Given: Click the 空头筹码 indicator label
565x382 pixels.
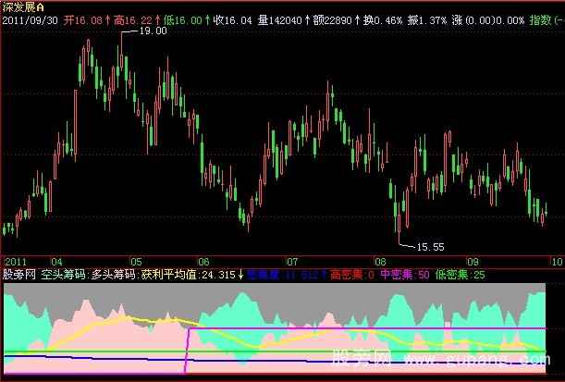Looking at the screenshot, I should 64,275.
